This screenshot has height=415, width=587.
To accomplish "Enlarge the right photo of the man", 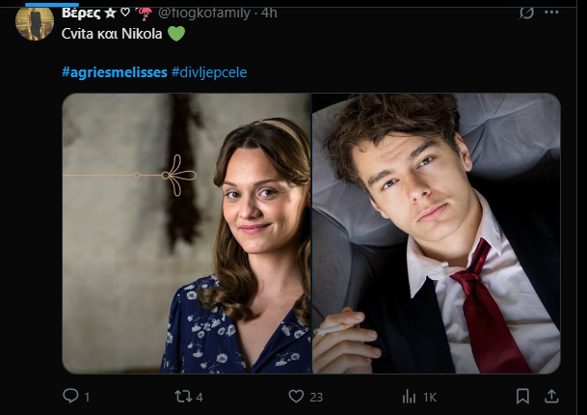I will [437, 233].
